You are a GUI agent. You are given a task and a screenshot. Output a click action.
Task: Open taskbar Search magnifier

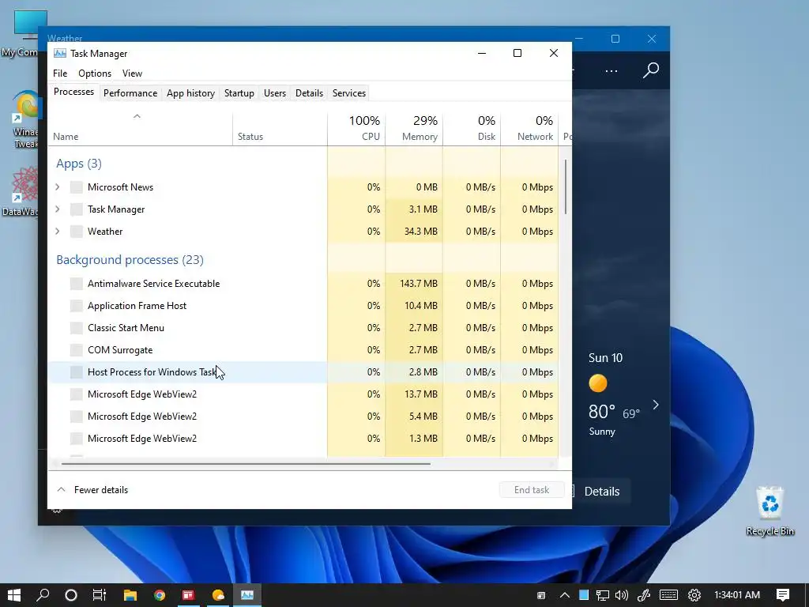click(43, 595)
